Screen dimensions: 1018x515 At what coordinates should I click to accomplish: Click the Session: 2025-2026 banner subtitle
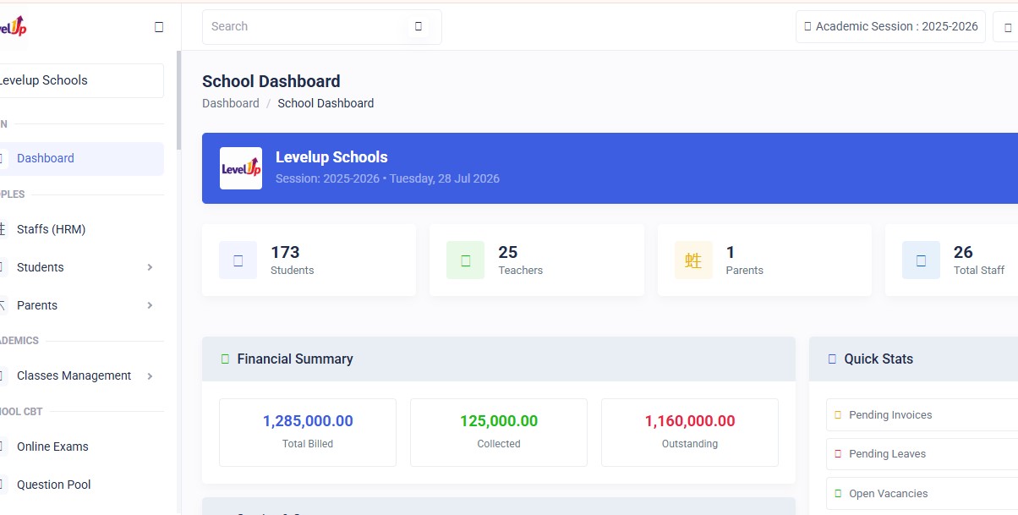(x=387, y=178)
